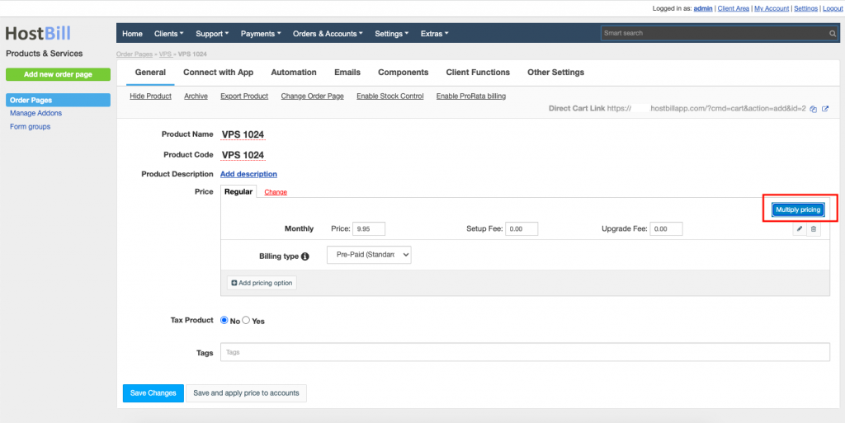Click the Monthly Price input field
This screenshot has width=845, height=423.
[x=369, y=228]
